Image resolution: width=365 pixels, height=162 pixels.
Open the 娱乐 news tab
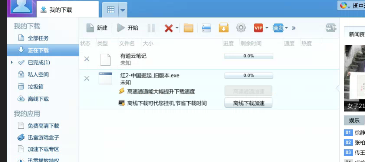354,120
